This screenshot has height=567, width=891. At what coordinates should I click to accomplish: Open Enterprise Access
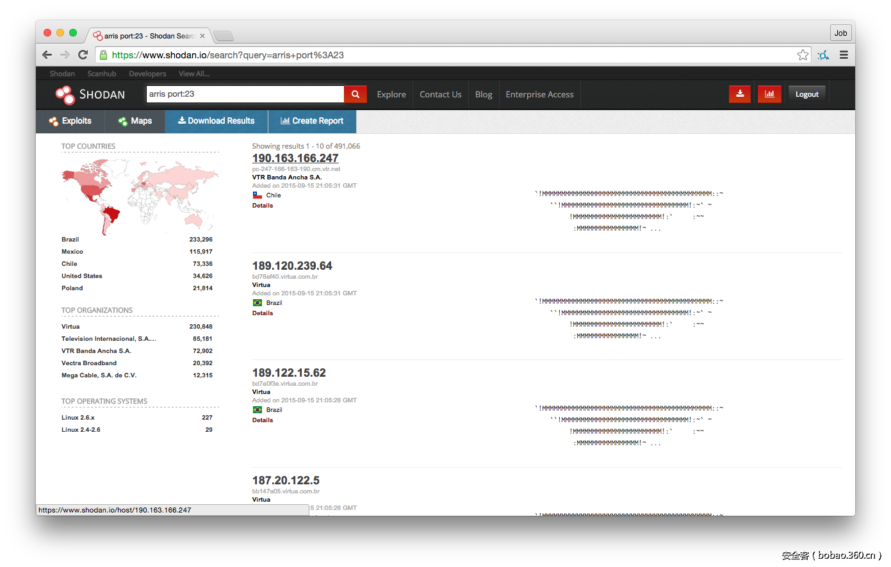pyautogui.click(x=539, y=94)
